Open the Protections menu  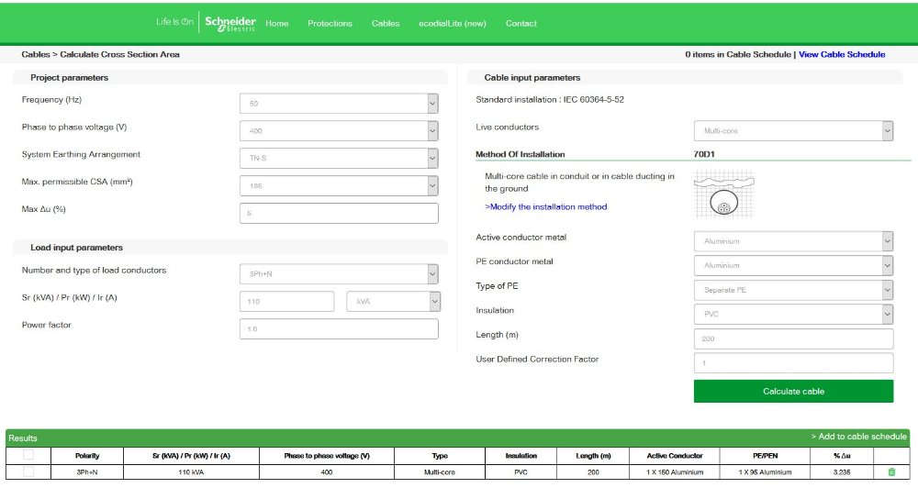(x=330, y=24)
